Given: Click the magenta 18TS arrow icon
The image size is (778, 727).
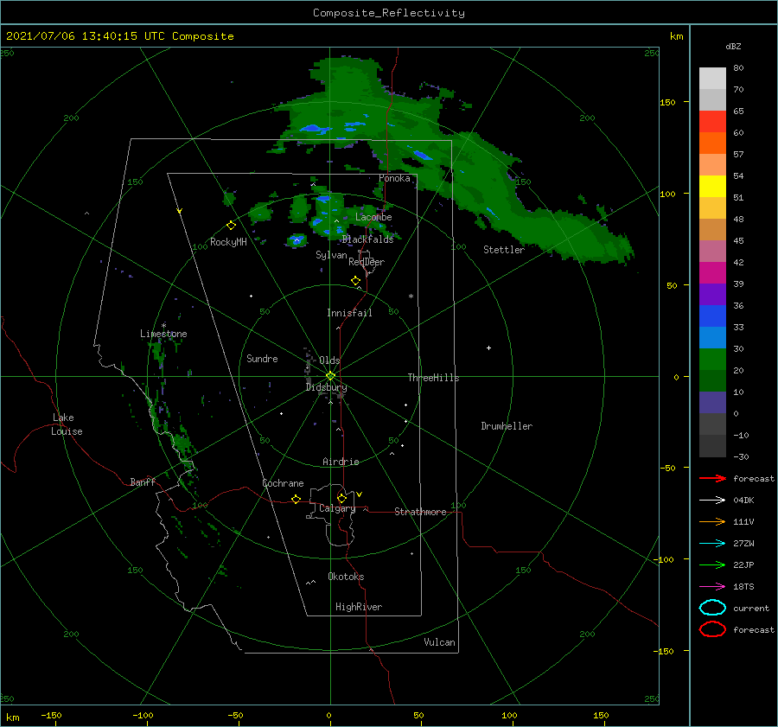Looking at the screenshot, I should click(x=712, y=587).
